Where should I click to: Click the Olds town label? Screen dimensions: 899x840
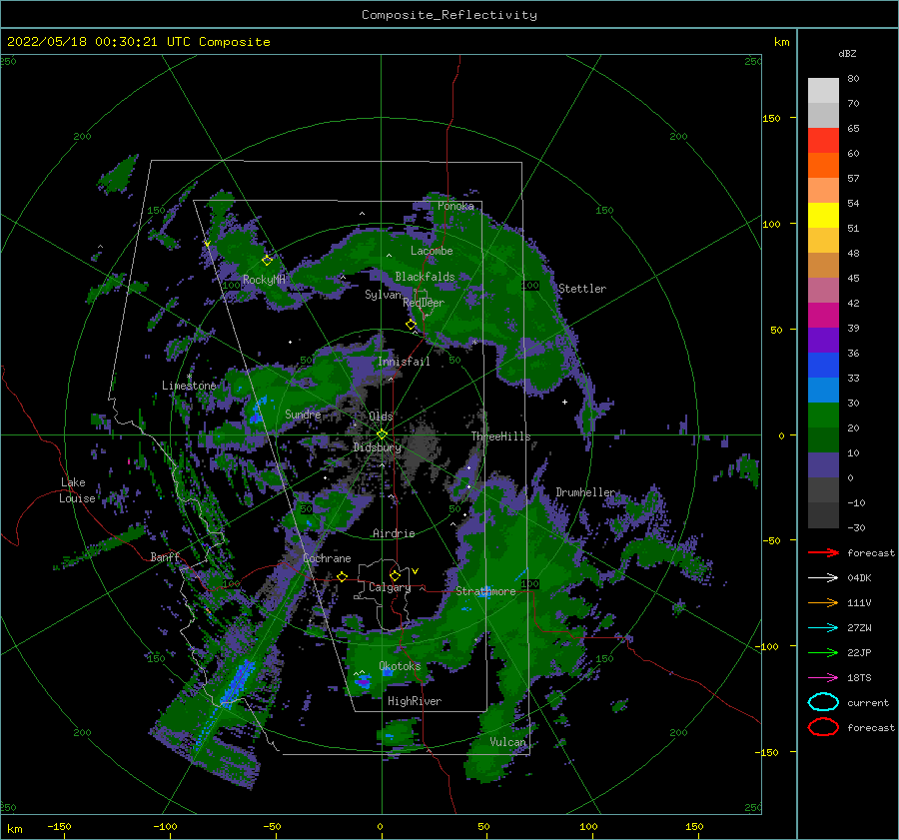381,417
